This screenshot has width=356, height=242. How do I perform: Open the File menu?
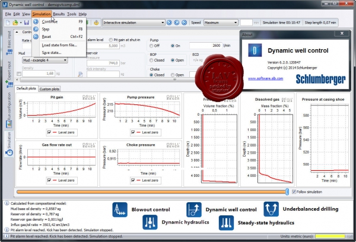point(8,14)
